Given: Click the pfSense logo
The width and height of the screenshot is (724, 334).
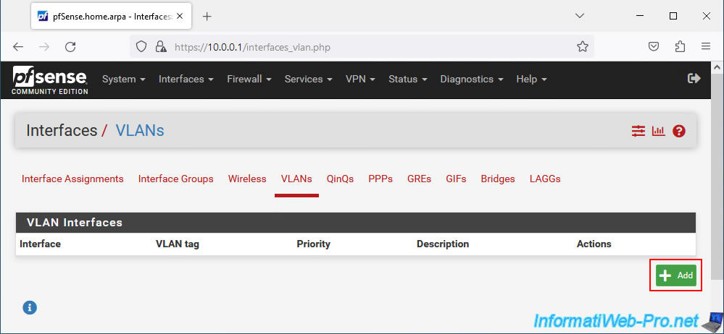Looking at the screenshot, I should (x=50, y=80).
